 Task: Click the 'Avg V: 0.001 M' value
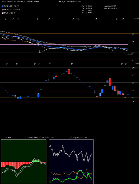pyautogui.click(x=110, y=6)
